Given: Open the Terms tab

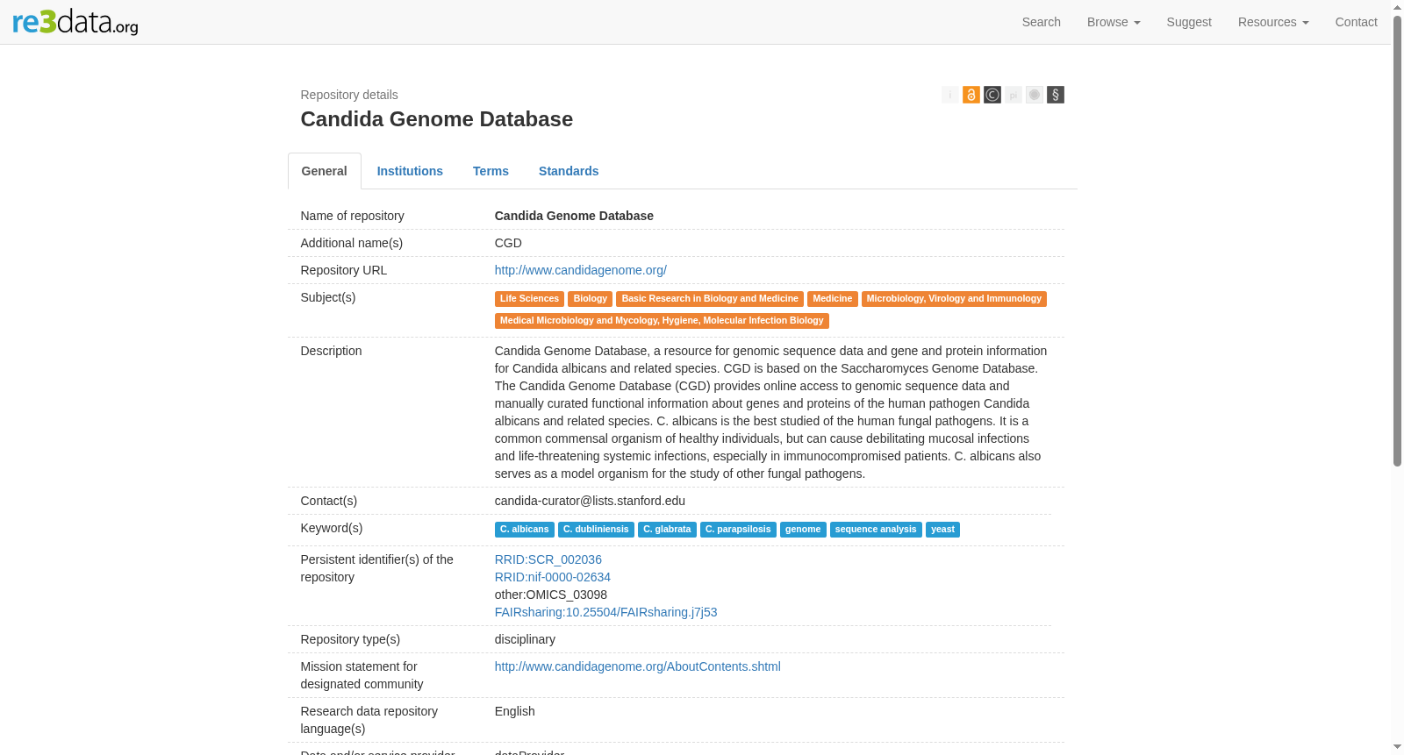Looking at the screenshot, I should [x=491, y=171].
